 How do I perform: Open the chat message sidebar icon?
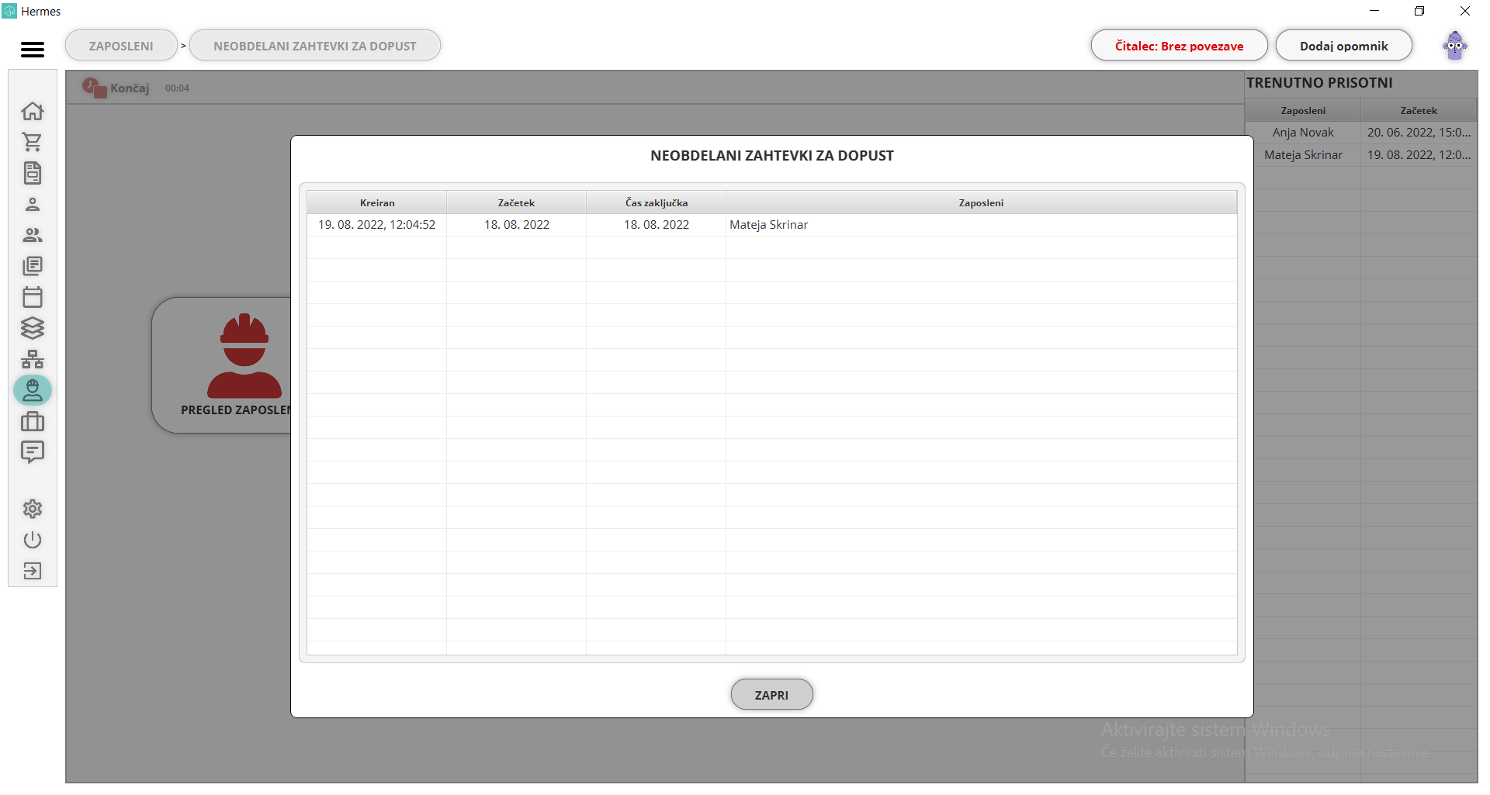click(x=33, y=451)
